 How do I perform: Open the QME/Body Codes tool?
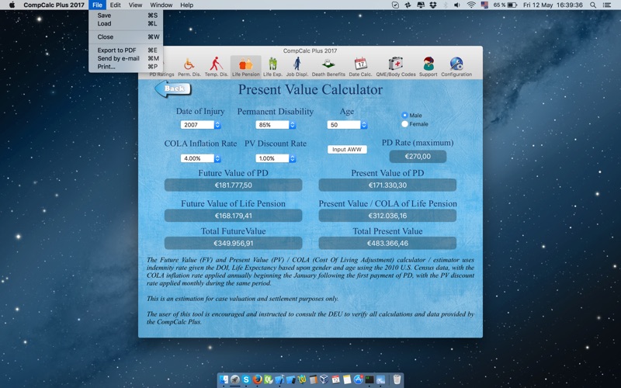coord(396,67)
